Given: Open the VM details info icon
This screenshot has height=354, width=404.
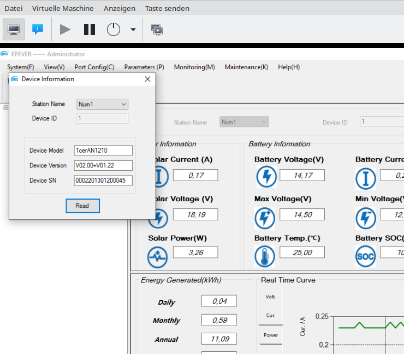Looking at the screenshot, I should coord(38,29).
